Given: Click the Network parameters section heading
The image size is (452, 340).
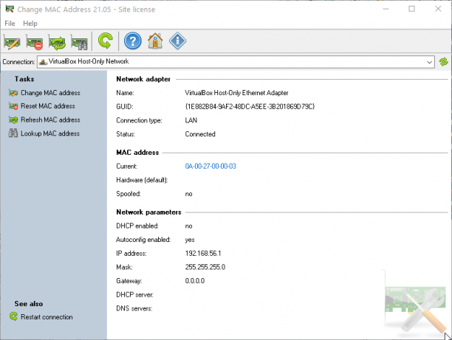Looking at the screenshot, I should (x=148, y=212).
